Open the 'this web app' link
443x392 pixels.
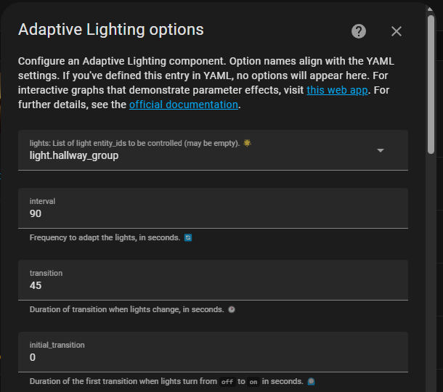[x=337, y=90]
